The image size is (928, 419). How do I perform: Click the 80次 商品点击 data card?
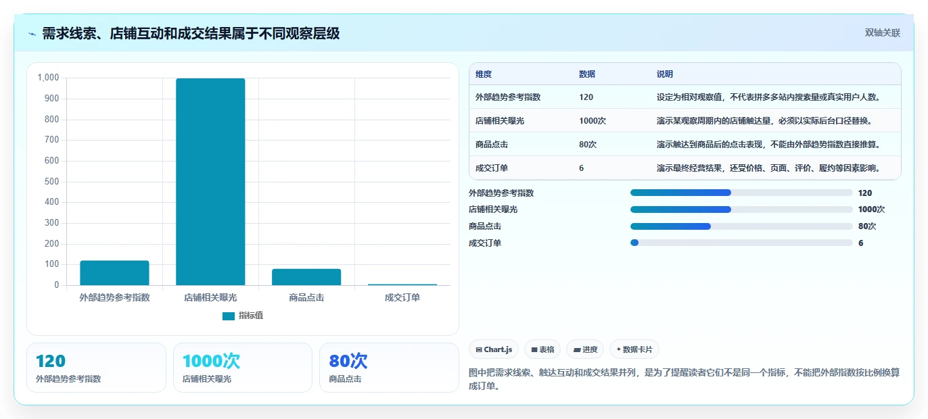pos(390,368)
